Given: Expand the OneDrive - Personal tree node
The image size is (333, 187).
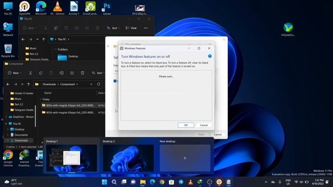Looking at the screenshot, I should [x=6, y=117].
